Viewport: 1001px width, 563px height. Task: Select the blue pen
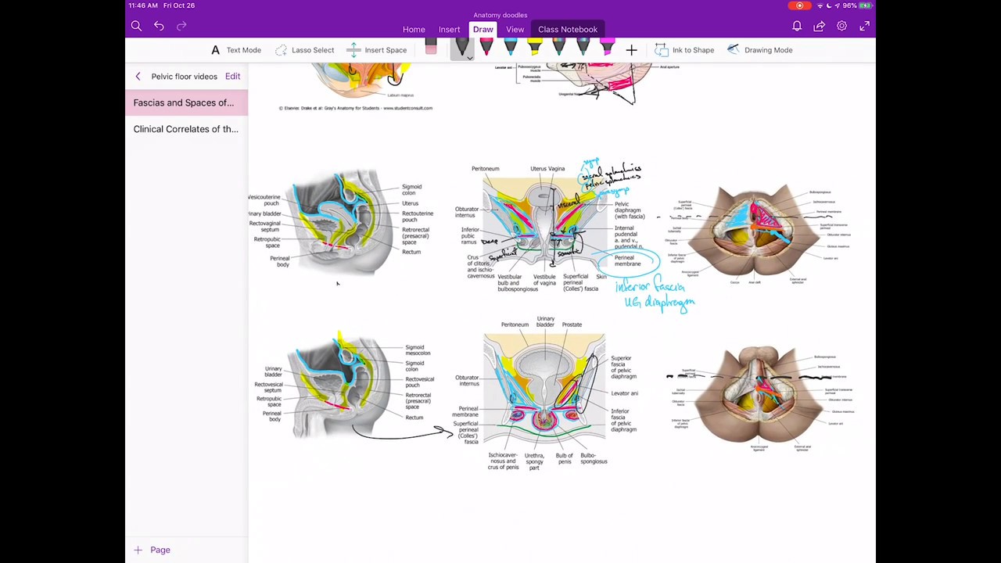[x=511, y=48]
